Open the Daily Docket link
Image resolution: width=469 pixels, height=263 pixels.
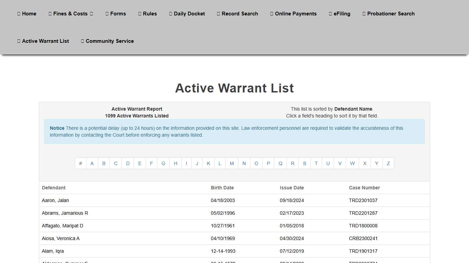(x=187, y=14)
